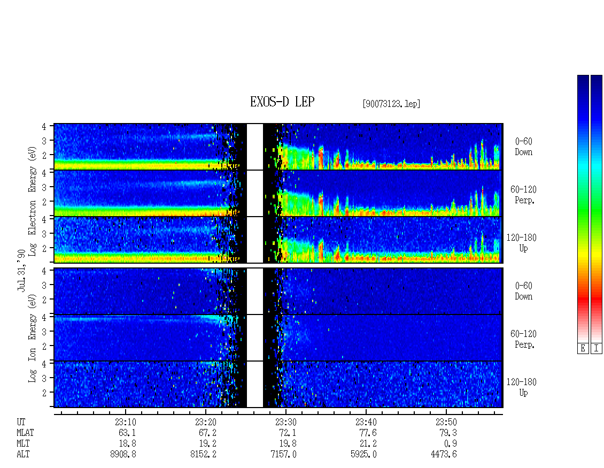The image size is (604, 468).
Task: Click the MLAT value 77.6
Action: [x=368, y=433]
